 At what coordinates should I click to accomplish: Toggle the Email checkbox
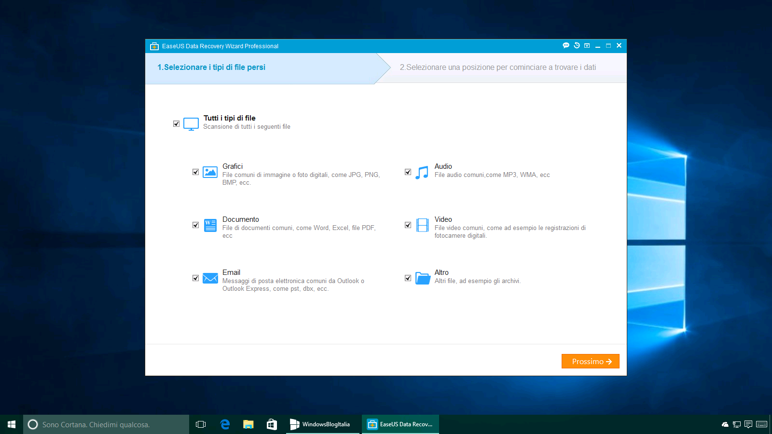tap(196, 278)
